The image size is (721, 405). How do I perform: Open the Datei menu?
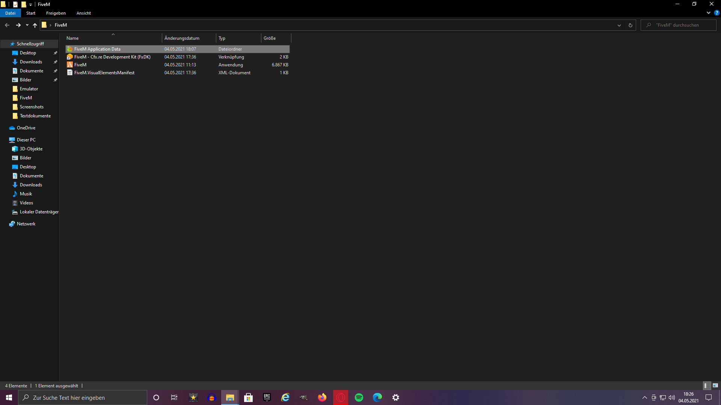click(10, 13)
